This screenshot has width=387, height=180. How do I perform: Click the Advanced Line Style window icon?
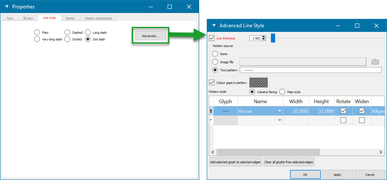[214, 26]
